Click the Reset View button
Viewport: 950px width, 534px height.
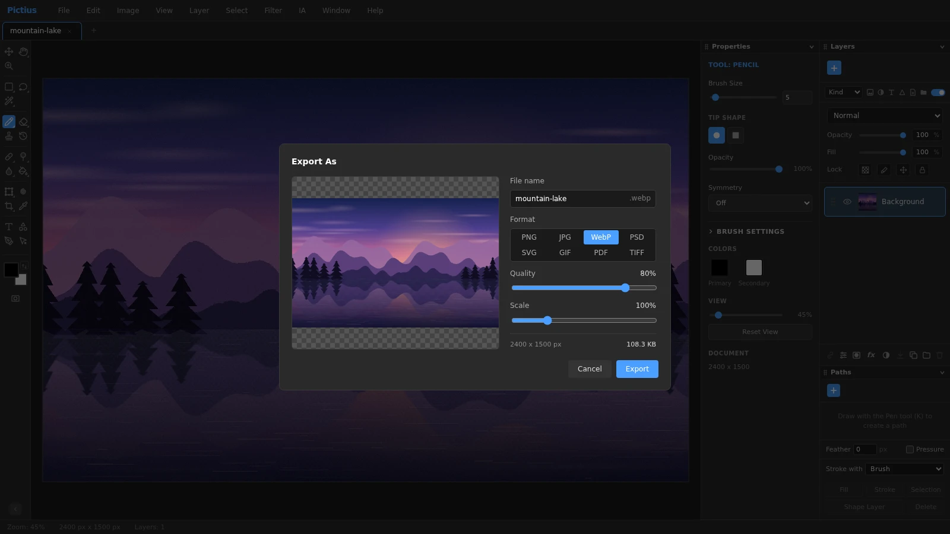click(x=760, y=332)
